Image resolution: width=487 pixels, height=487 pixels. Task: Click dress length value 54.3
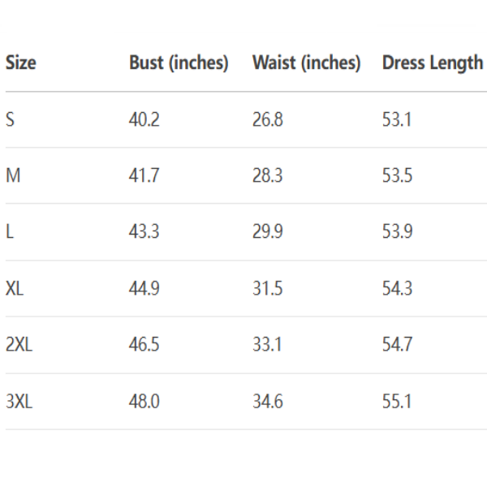[397, 288]
